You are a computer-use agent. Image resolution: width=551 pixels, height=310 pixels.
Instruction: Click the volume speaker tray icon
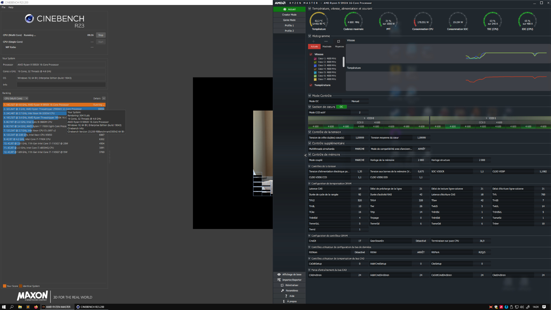[522, 307]
